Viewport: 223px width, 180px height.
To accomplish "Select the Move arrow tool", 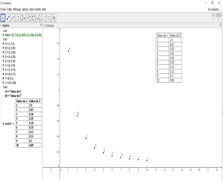I will pyautogui.click(x=3, y=18).
